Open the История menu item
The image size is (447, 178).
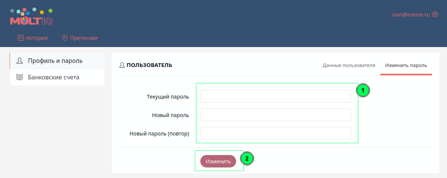[x=37, y=38]
